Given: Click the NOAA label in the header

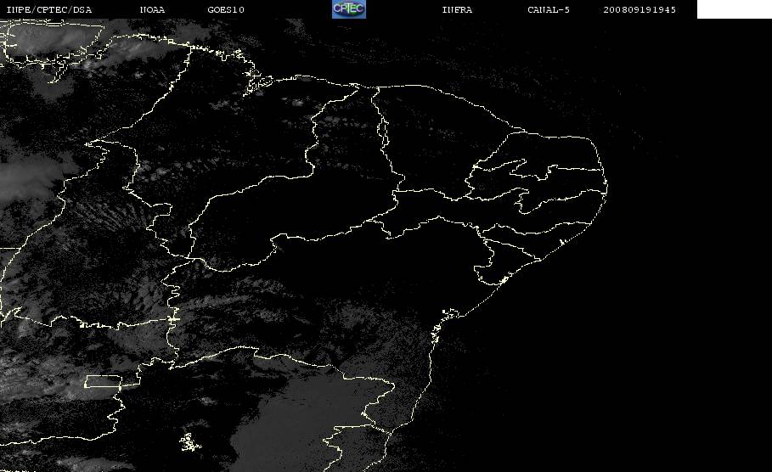Looking at the screenshot, I should [152, 9].
